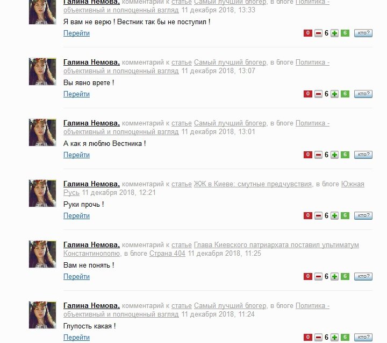This screenshot has height=343, width=387.
Task: Click avatar thumbnail beside "Руки прочь !" comment
Action: point(42,193)
